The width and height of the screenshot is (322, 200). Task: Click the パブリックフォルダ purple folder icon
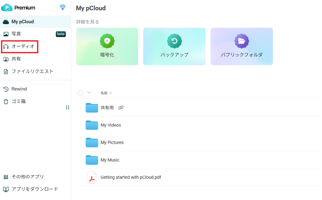[241, 41]
